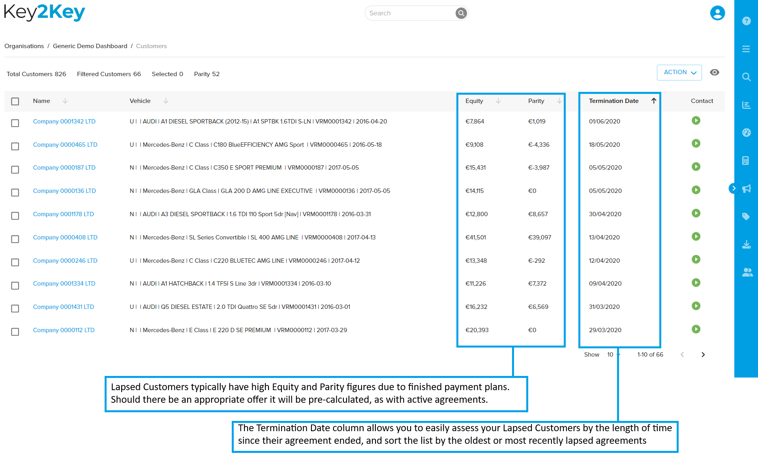Click the sidebar search magnifier icon
The height and width of the screenshot is (458, 758).
(x=746, y=77)
